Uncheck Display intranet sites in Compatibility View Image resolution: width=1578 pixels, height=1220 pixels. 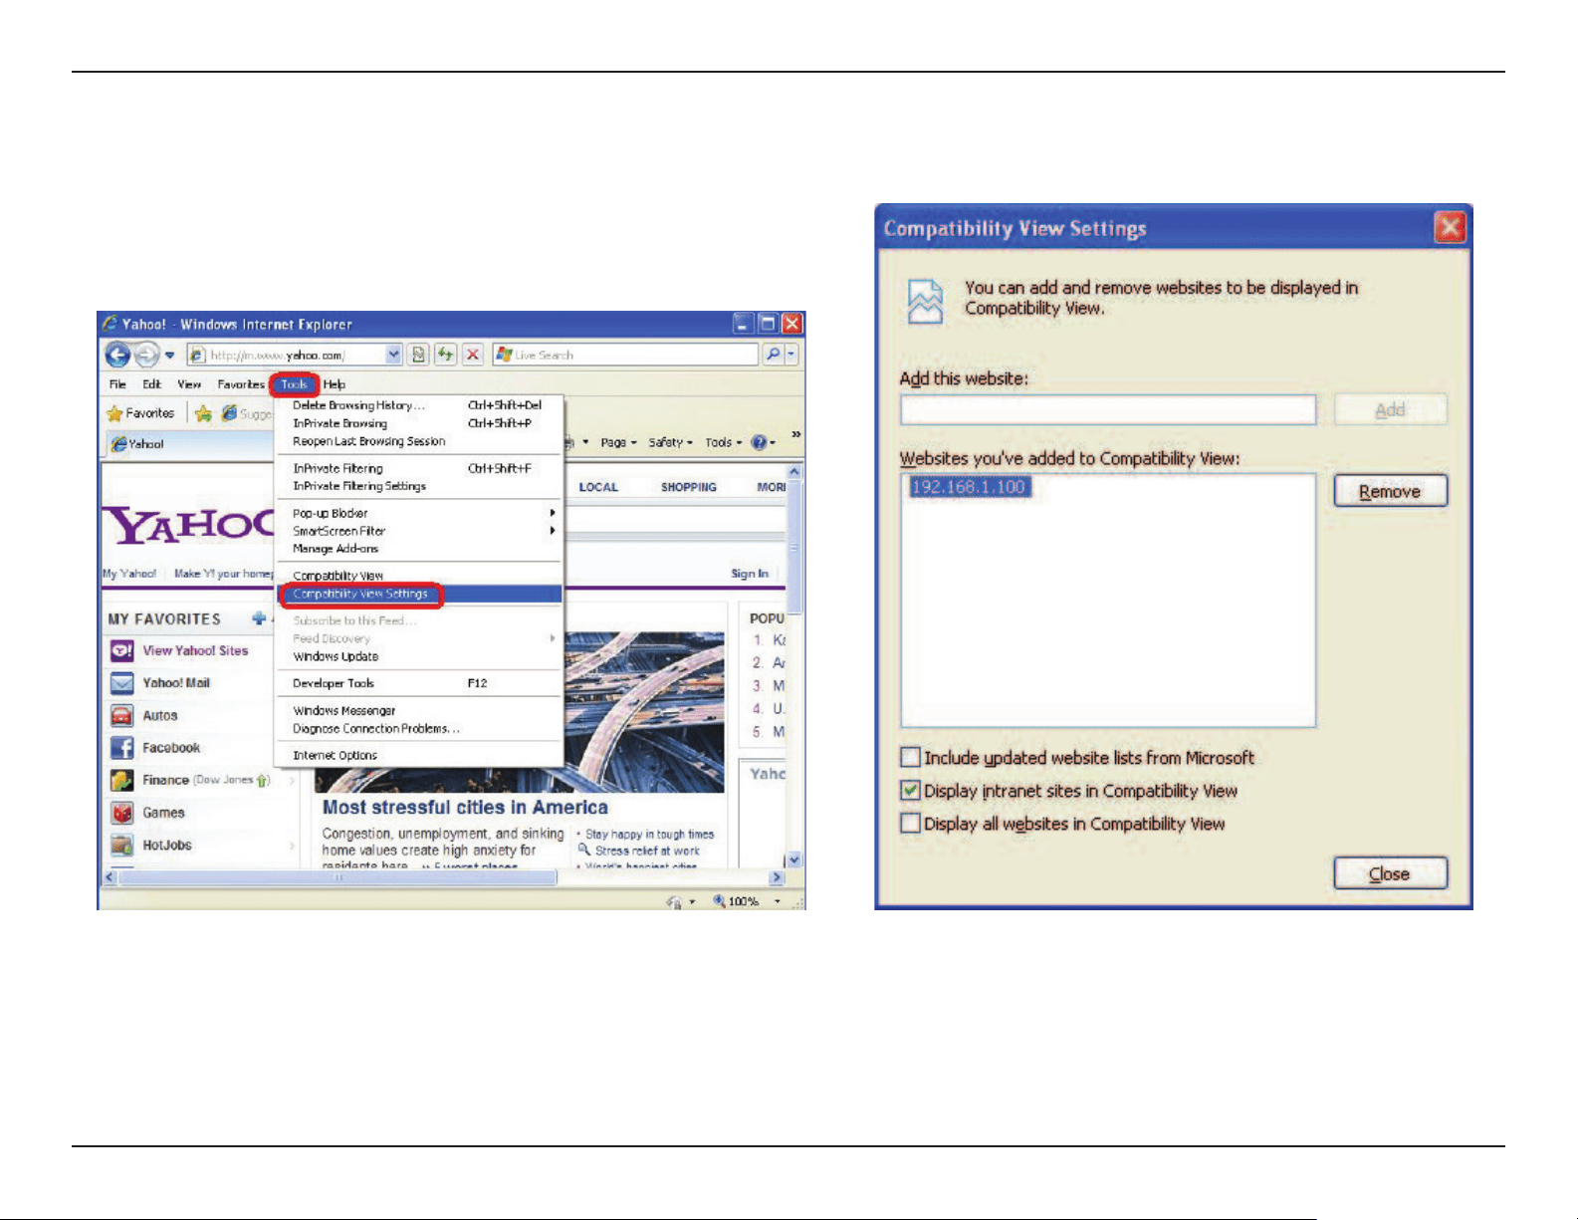(910, 791)
